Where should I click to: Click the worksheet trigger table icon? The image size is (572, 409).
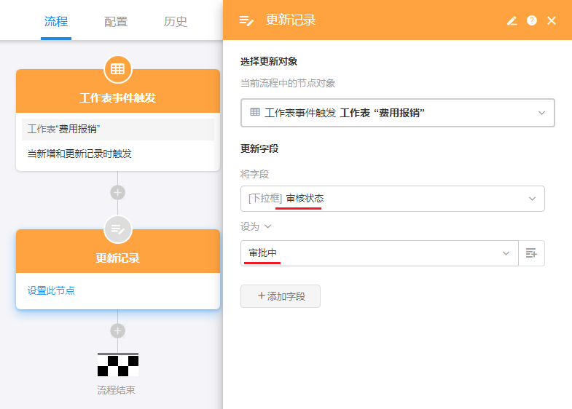[x=117, y=69]
